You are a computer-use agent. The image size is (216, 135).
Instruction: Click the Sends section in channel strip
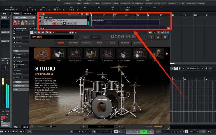click(5, 41)
